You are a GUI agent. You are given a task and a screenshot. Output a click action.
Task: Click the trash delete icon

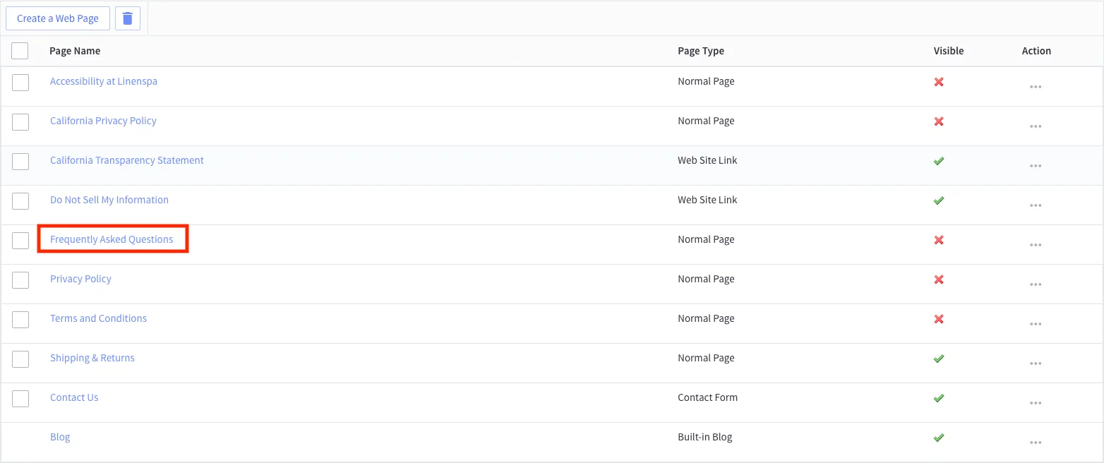(128, 18)
